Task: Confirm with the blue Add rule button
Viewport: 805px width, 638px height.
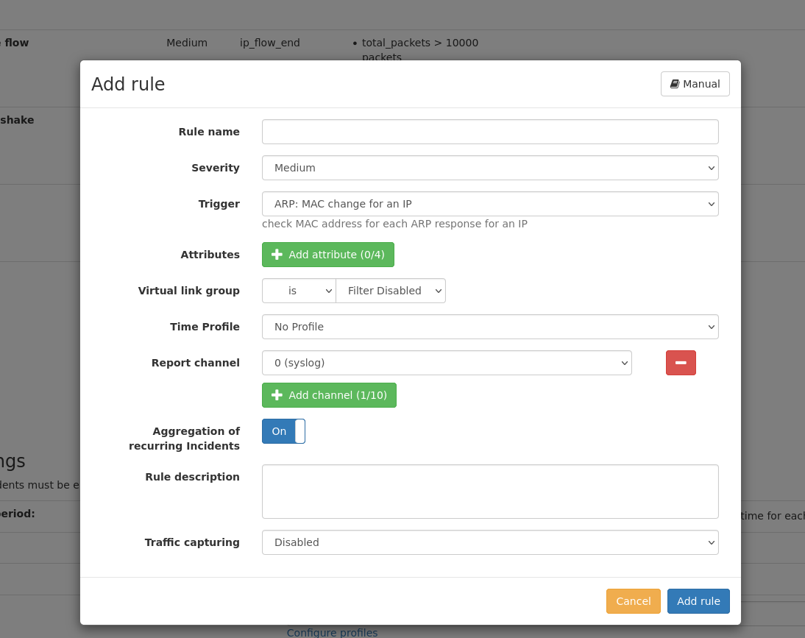Action: 698,601
